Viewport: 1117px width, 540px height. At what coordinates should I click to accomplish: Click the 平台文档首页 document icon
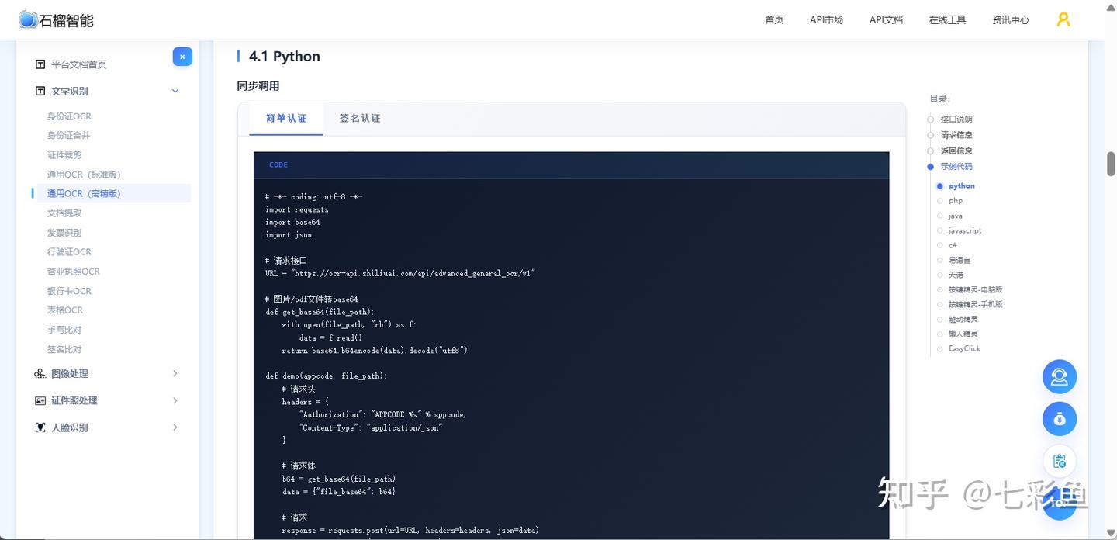40,64
